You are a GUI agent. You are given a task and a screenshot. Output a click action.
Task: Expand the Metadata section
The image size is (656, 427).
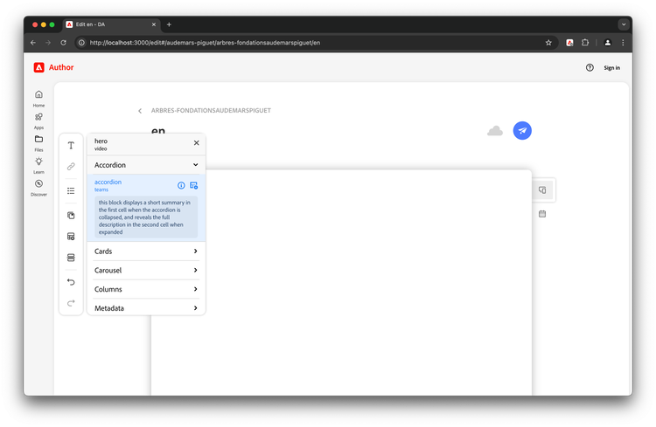146,308
